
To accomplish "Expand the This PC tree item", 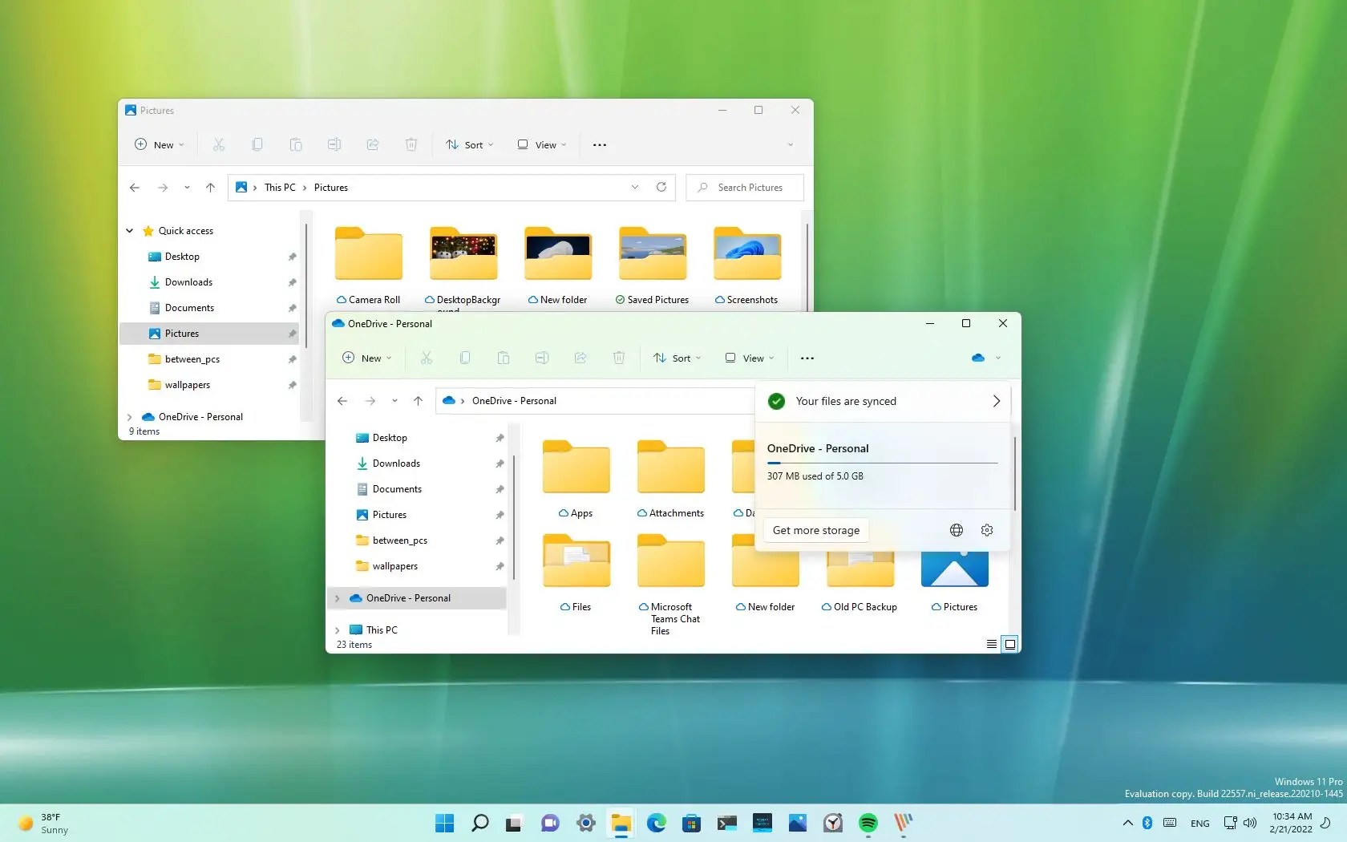I will (x=339, y=629).
